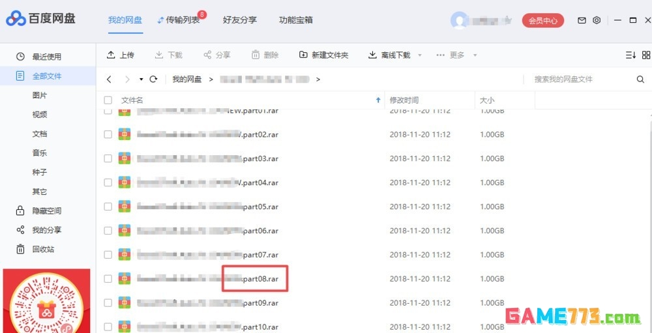
Task: Check the box for part05.rar
Action: click(108, 206)
